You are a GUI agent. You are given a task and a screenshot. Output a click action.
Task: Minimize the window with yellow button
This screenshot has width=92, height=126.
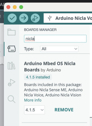(15, 7)
